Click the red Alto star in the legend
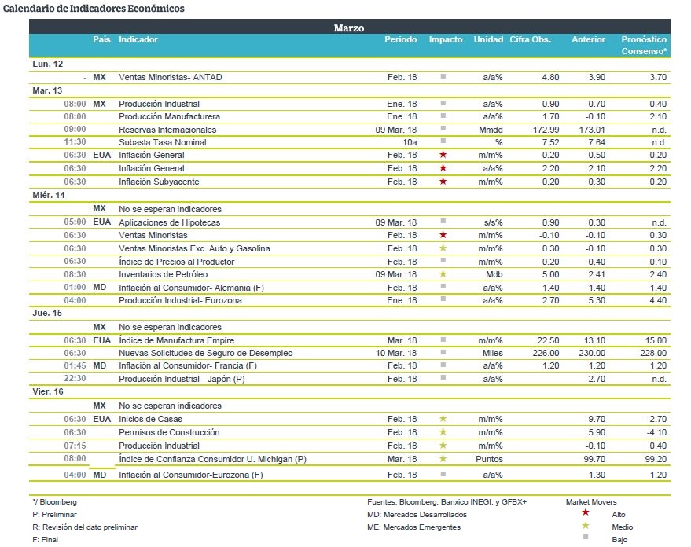This screenshot has width=691, height=547. pyautogui.click(x=585, y=512)
